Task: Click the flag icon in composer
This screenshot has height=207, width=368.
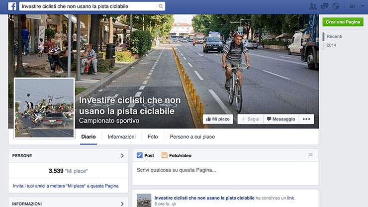Action: (x=310, y=155)
